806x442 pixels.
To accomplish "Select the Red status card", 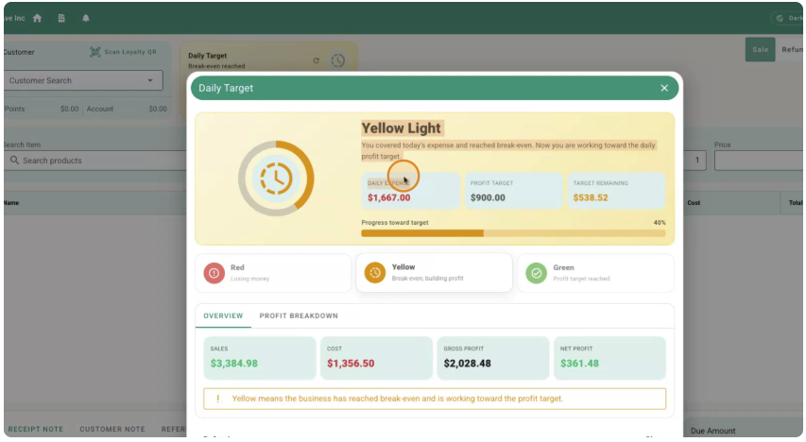I will point(273,273).
